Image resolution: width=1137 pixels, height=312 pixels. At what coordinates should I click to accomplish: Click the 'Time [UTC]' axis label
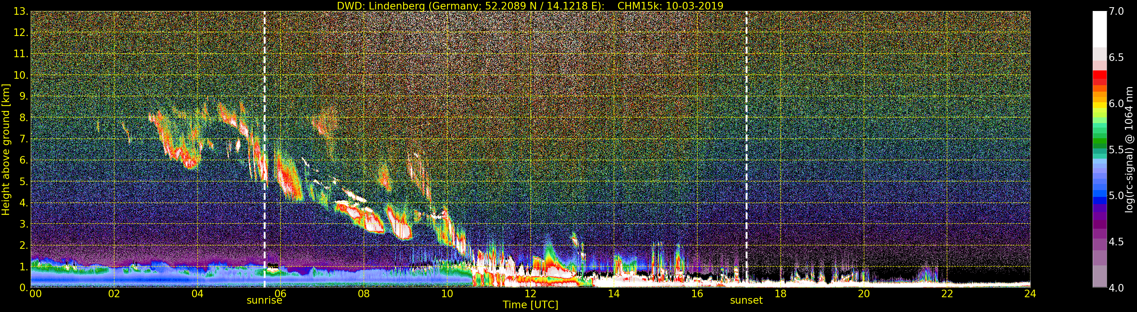click(530, 305)
